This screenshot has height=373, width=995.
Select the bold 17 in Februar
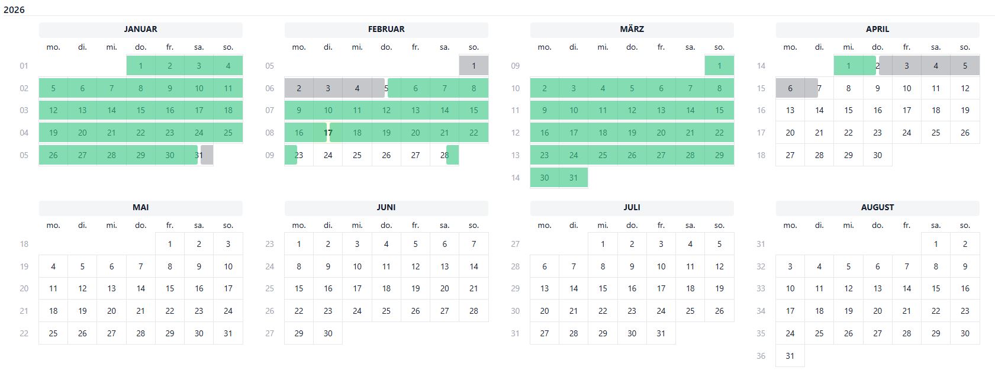click(x=328, y=133)
